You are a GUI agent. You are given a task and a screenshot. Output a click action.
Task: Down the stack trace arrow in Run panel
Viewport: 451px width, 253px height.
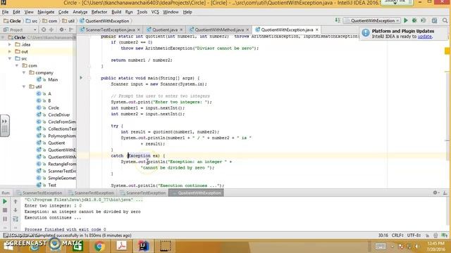(x=16, y=210)
